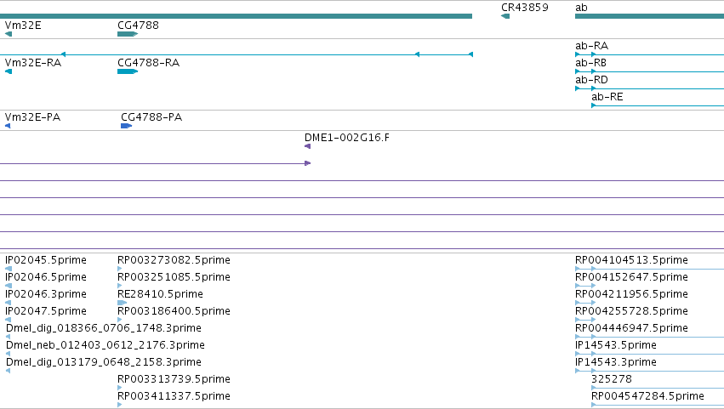This screenshot has height=409, width=724.
Task: Select the 325278 feature label
Action: pyautogui.click(x=612, y=379)
